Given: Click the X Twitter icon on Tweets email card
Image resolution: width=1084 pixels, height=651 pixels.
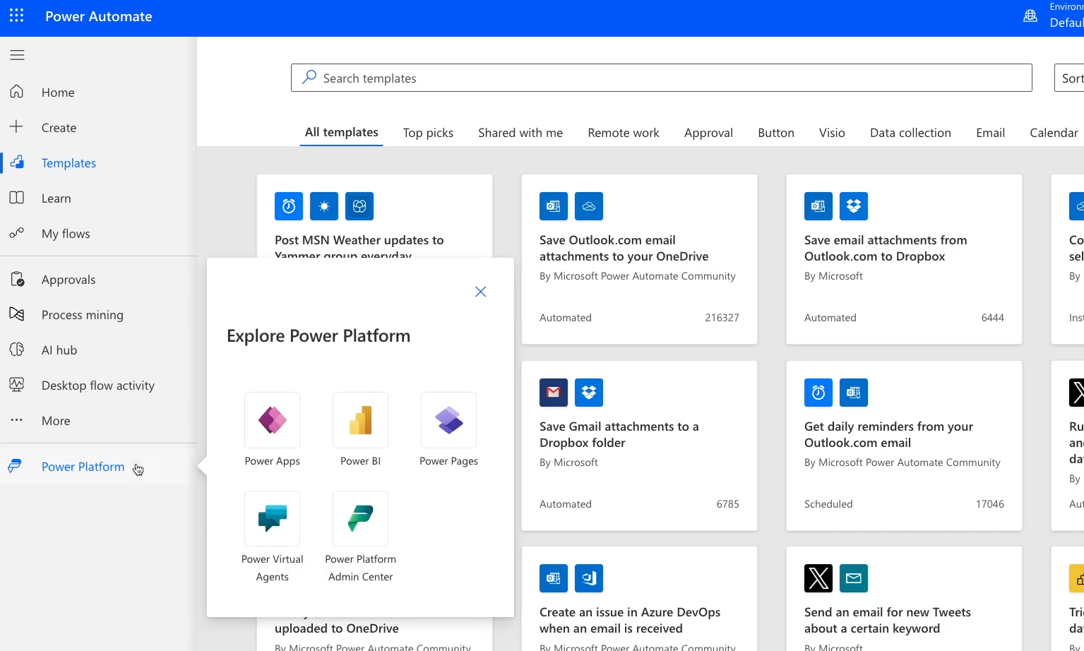Looking at the screenshot, I should click(818, 578).
